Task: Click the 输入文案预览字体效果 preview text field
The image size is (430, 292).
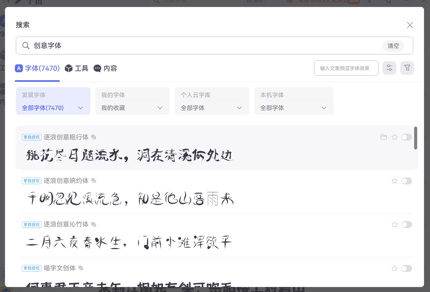Action: click(x=346, y=68)
